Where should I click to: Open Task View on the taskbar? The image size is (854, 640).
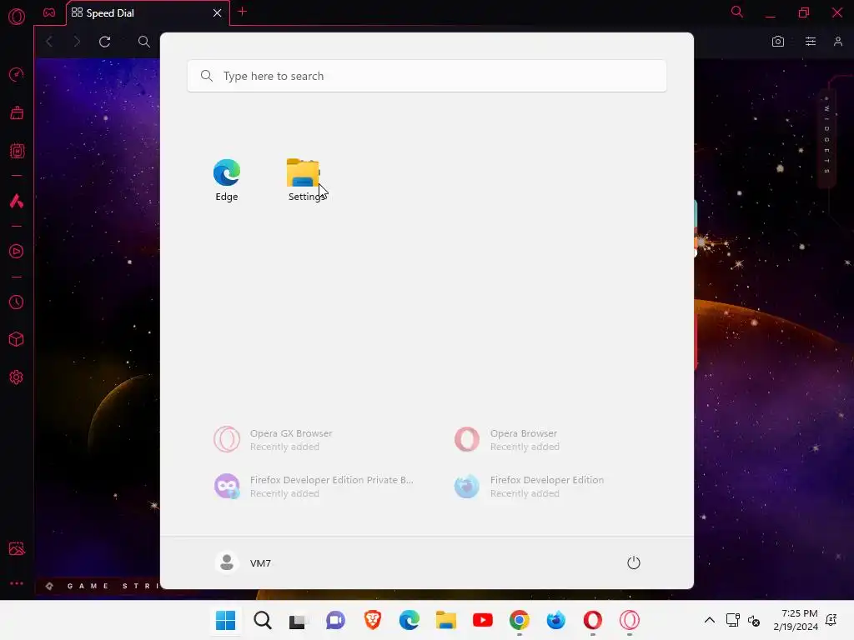pos(299,620)
